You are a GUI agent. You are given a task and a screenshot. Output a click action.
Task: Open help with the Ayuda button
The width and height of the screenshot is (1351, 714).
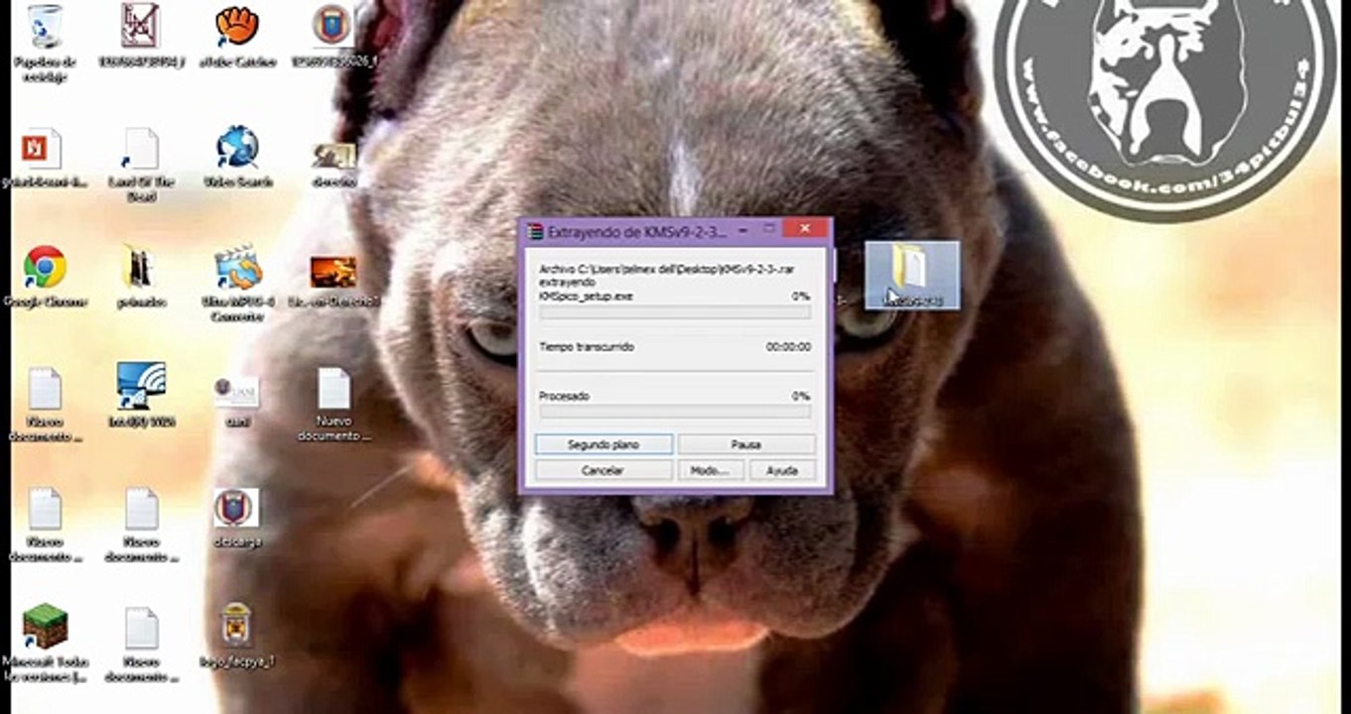782,470
